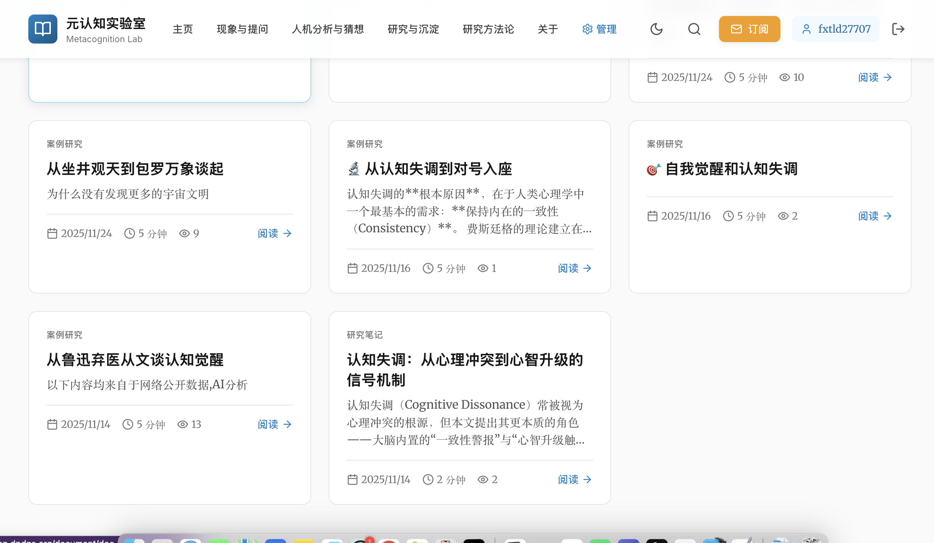Open article title 从鲁迅弃医从文谈认知觉醒
Screen dimensions: 934x543
click(x=135, y=360)
